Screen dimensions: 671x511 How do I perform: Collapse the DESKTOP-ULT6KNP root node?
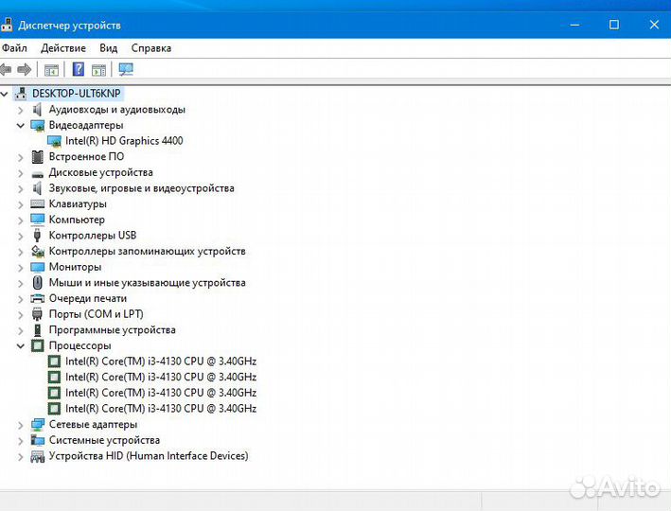pos(6,94)
